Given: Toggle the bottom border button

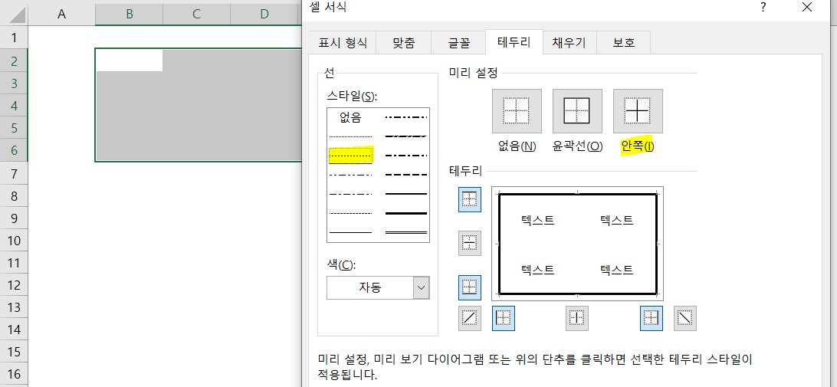Looking at the screenshot, I should [470, 287].
